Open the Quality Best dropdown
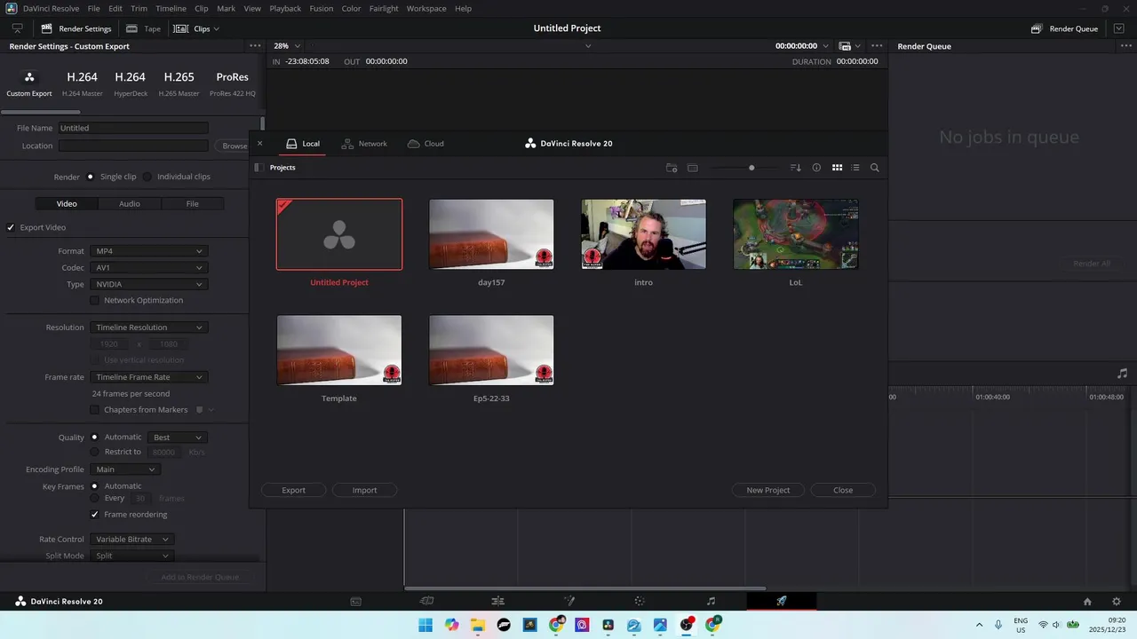This screenshot has height=639, width=1137. click(x=178, y=438)
